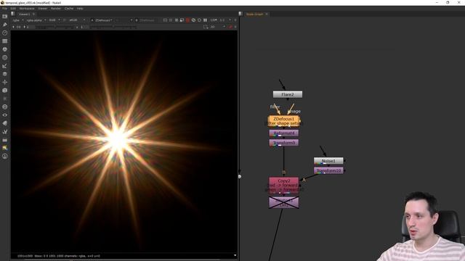The width and height of the screenshot is (465, 261).
Task: Open the RGB display channel dropdown
Action: coord(54,20)
